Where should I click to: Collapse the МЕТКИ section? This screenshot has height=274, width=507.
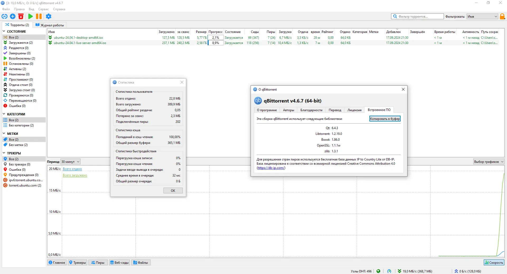pyautogui.click(x=4, y=134)
